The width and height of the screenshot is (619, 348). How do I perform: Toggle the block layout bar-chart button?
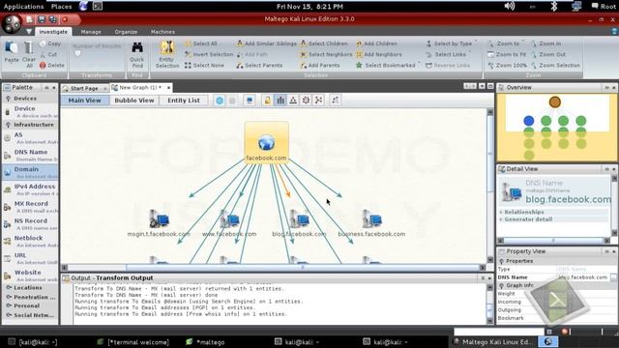click(280, 101)
